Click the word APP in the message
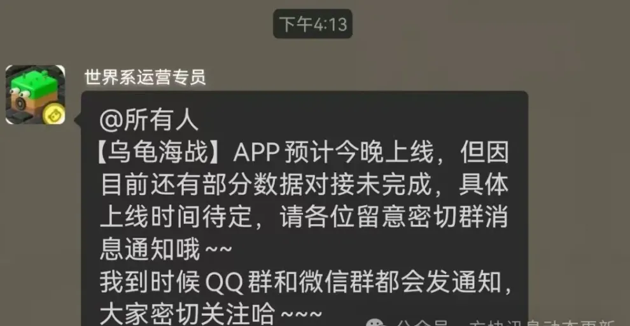Screen dimensions: 630x326 pos(256,153)
